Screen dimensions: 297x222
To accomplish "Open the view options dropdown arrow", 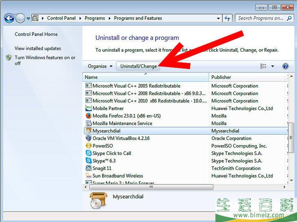I will 273,66.
